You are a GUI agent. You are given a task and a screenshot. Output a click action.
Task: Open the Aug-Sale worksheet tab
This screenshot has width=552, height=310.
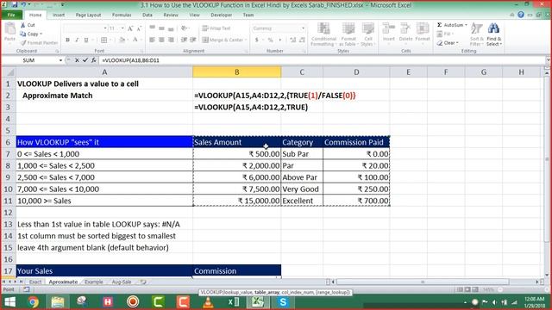(x=122, y=282)
